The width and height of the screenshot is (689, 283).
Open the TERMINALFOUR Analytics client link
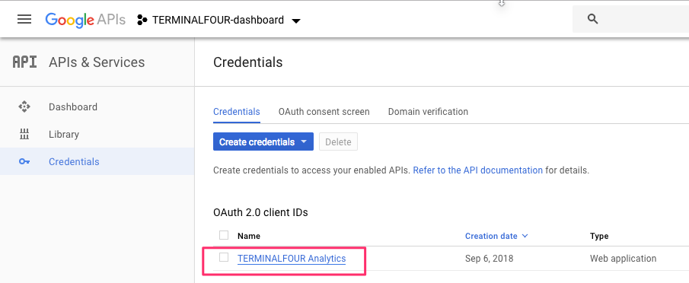292,259
